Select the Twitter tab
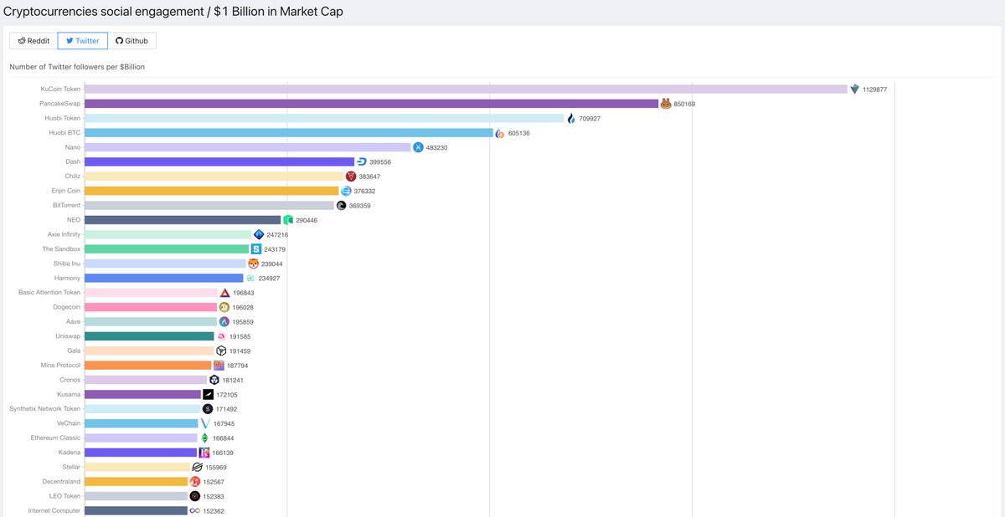Viewport: 1005px width, 517px height. coord(83,40)
